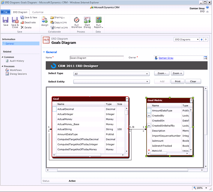213x192 pixels.
Task: Click the Save ribbon icon
Action: 6,21
